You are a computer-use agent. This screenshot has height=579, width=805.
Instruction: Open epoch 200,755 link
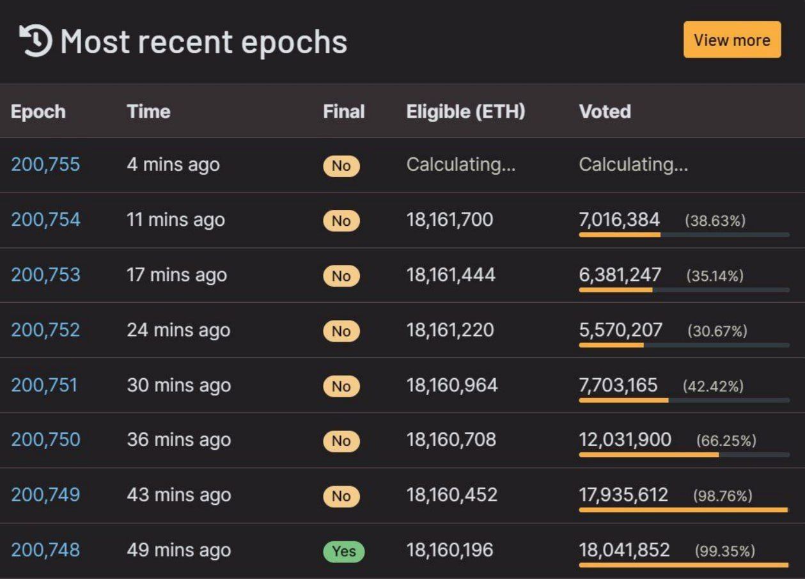coord(45,164)
